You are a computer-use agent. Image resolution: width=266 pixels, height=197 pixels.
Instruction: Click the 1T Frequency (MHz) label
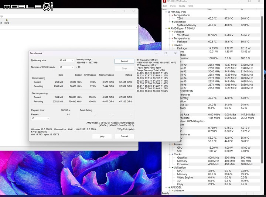pyautogui.click(x=147, y=60)
